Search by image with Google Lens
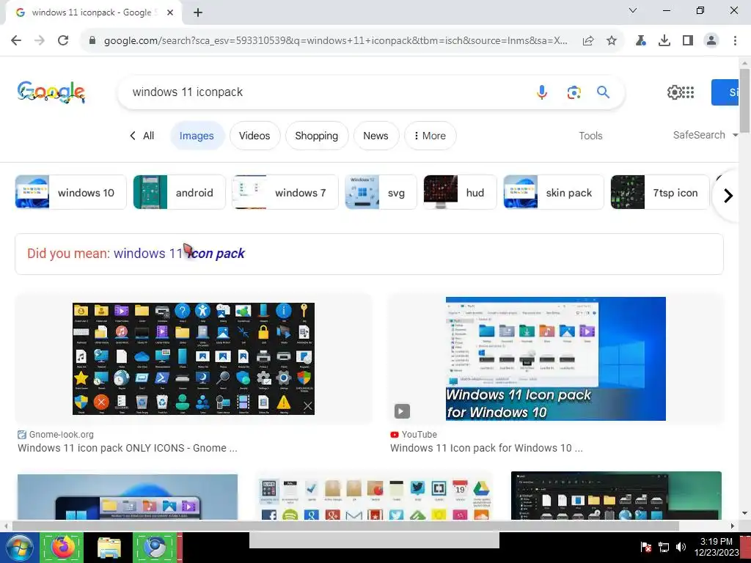This screenshot has width=751, height=563. pos(574,92)
